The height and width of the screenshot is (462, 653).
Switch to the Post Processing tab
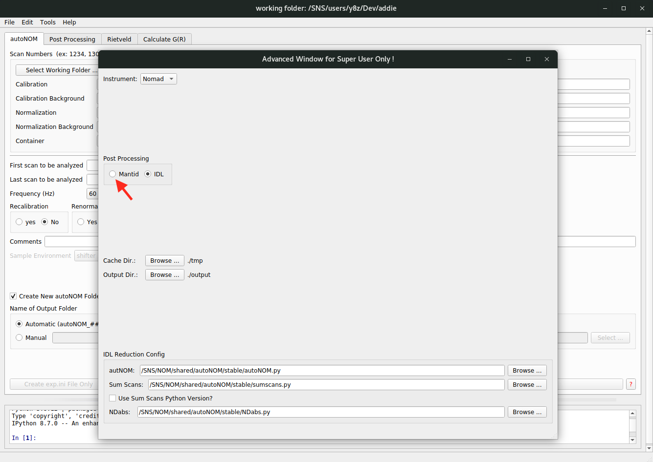pos(72,40)
